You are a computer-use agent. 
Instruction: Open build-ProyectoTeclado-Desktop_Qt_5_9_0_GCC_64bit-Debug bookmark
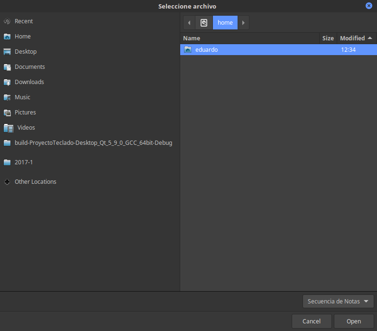[93, 143]
